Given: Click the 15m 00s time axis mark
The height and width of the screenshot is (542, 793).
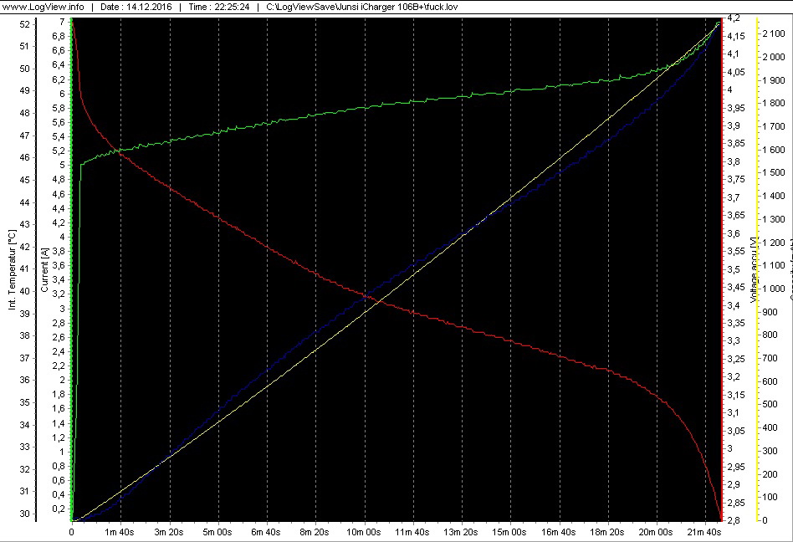Looking at the screenshot, I should 509,532.
